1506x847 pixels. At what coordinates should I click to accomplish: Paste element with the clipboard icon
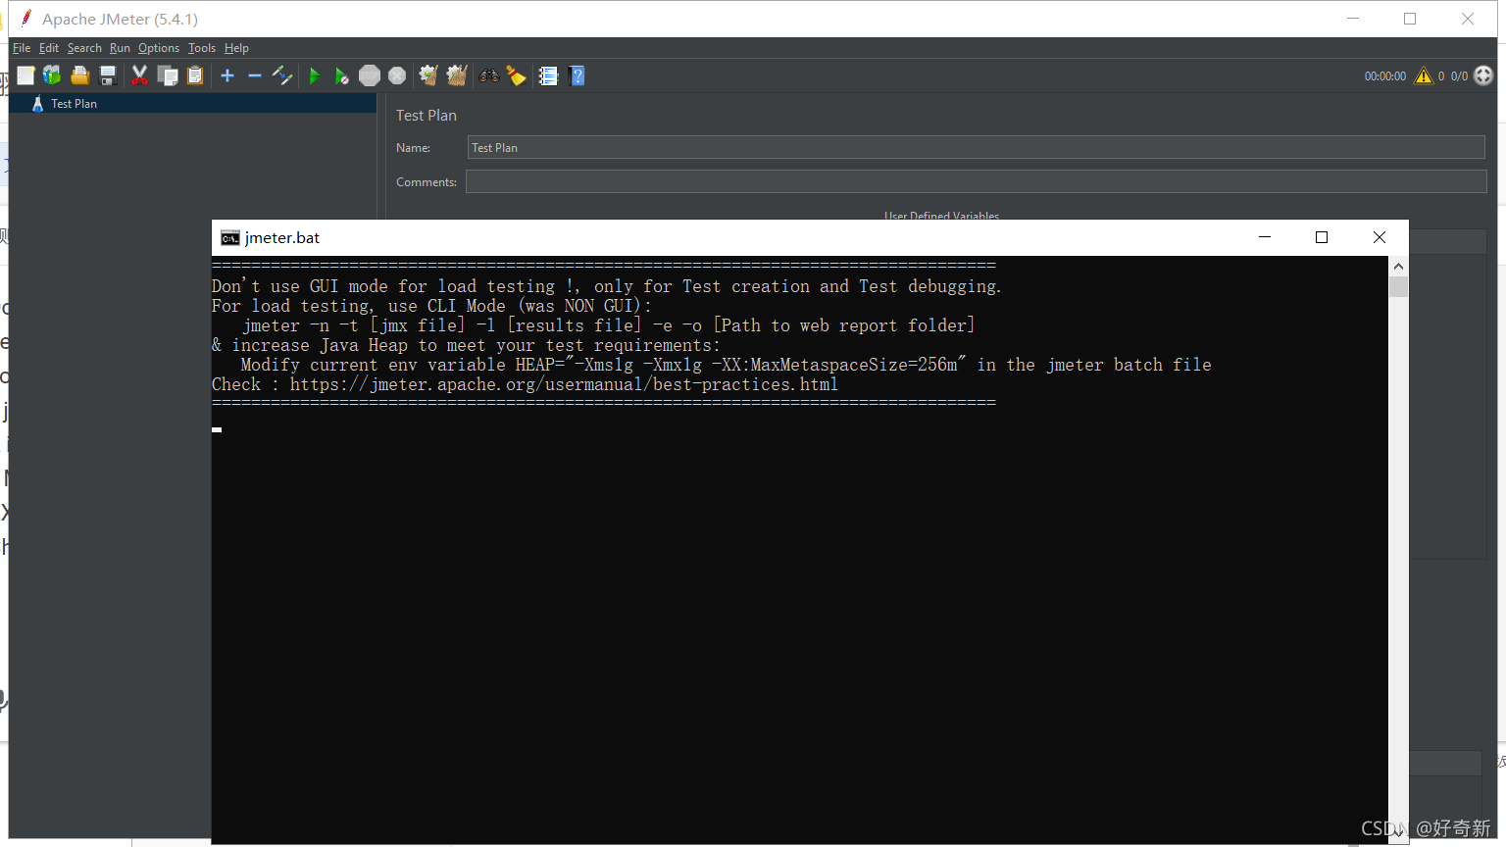[x=195, y=75]
